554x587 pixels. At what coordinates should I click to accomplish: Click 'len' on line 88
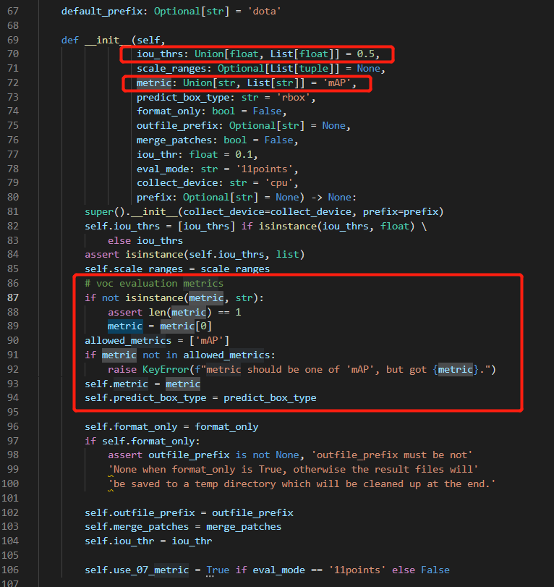tap(157, 312)
